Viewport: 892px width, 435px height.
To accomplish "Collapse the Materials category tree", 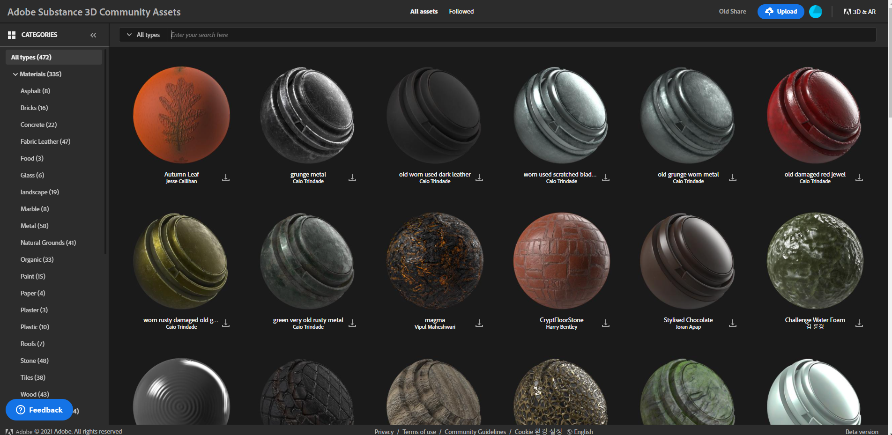I will point(15,74).
